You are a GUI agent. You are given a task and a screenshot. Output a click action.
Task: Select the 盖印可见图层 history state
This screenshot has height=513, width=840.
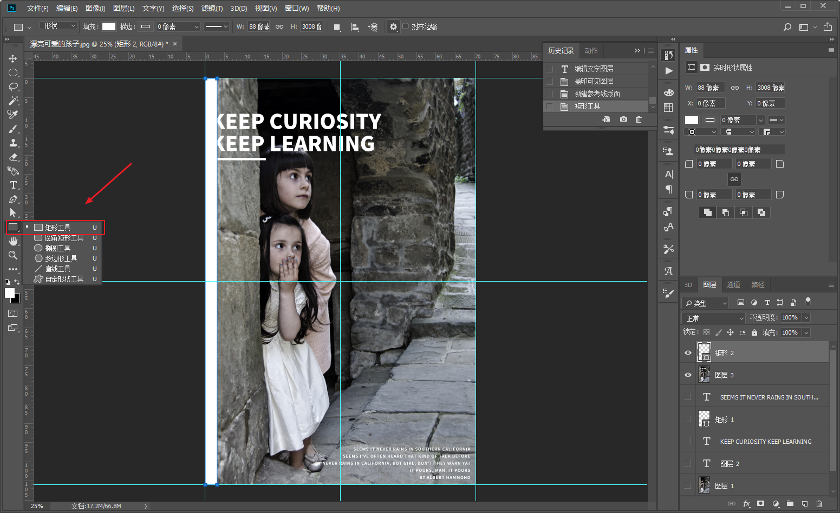tap(594, 81)
